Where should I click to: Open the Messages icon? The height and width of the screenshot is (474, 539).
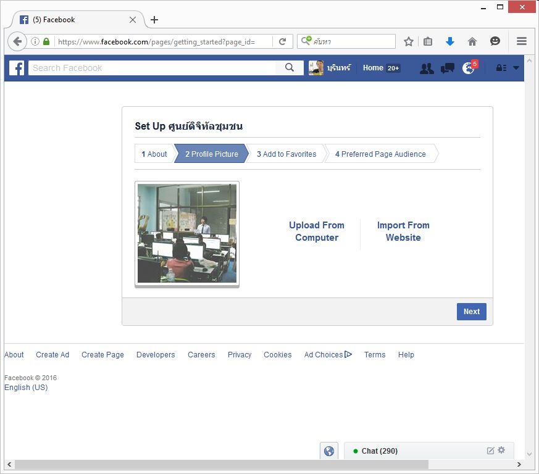pyautogui.click(x=448, y=69)
